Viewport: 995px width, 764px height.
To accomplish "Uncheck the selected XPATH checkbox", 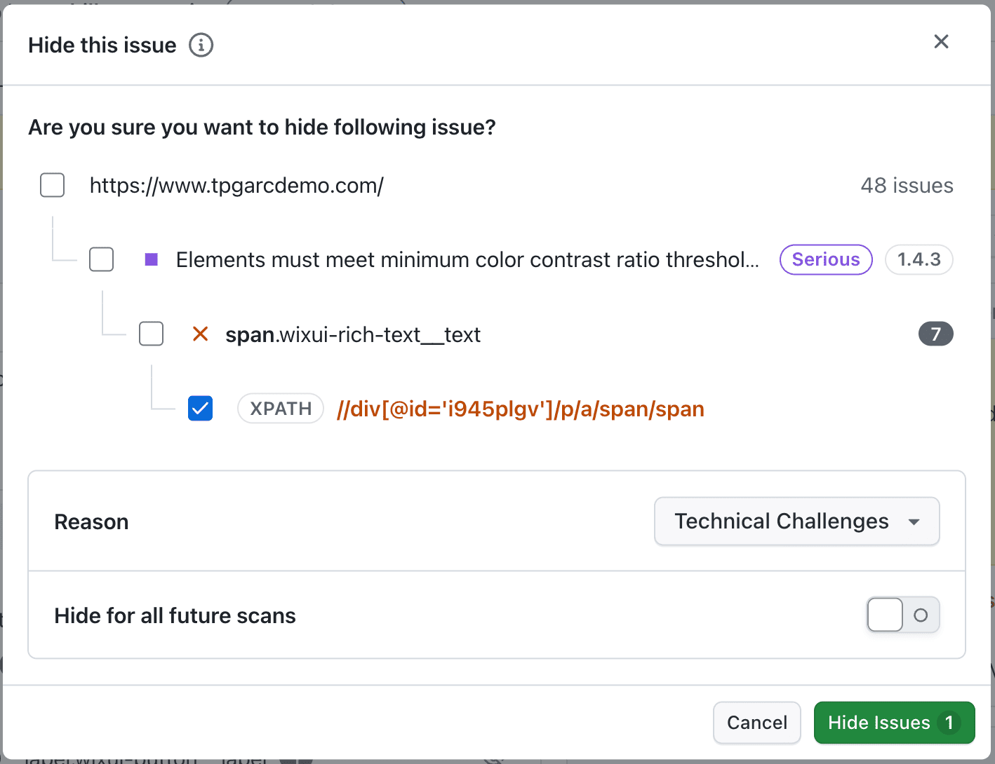I will click(x=200, y=408).
